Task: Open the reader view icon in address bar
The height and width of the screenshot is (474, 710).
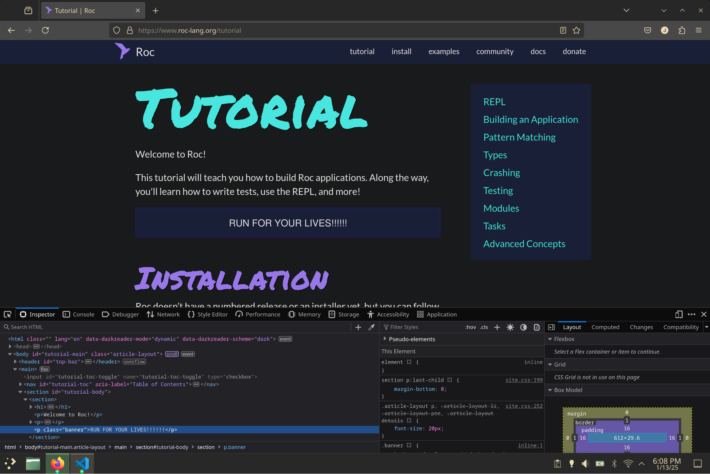Action: (563, 30)
